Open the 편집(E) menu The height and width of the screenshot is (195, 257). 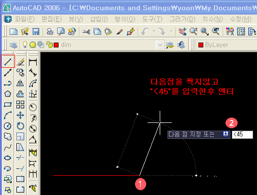coord(52,19)
